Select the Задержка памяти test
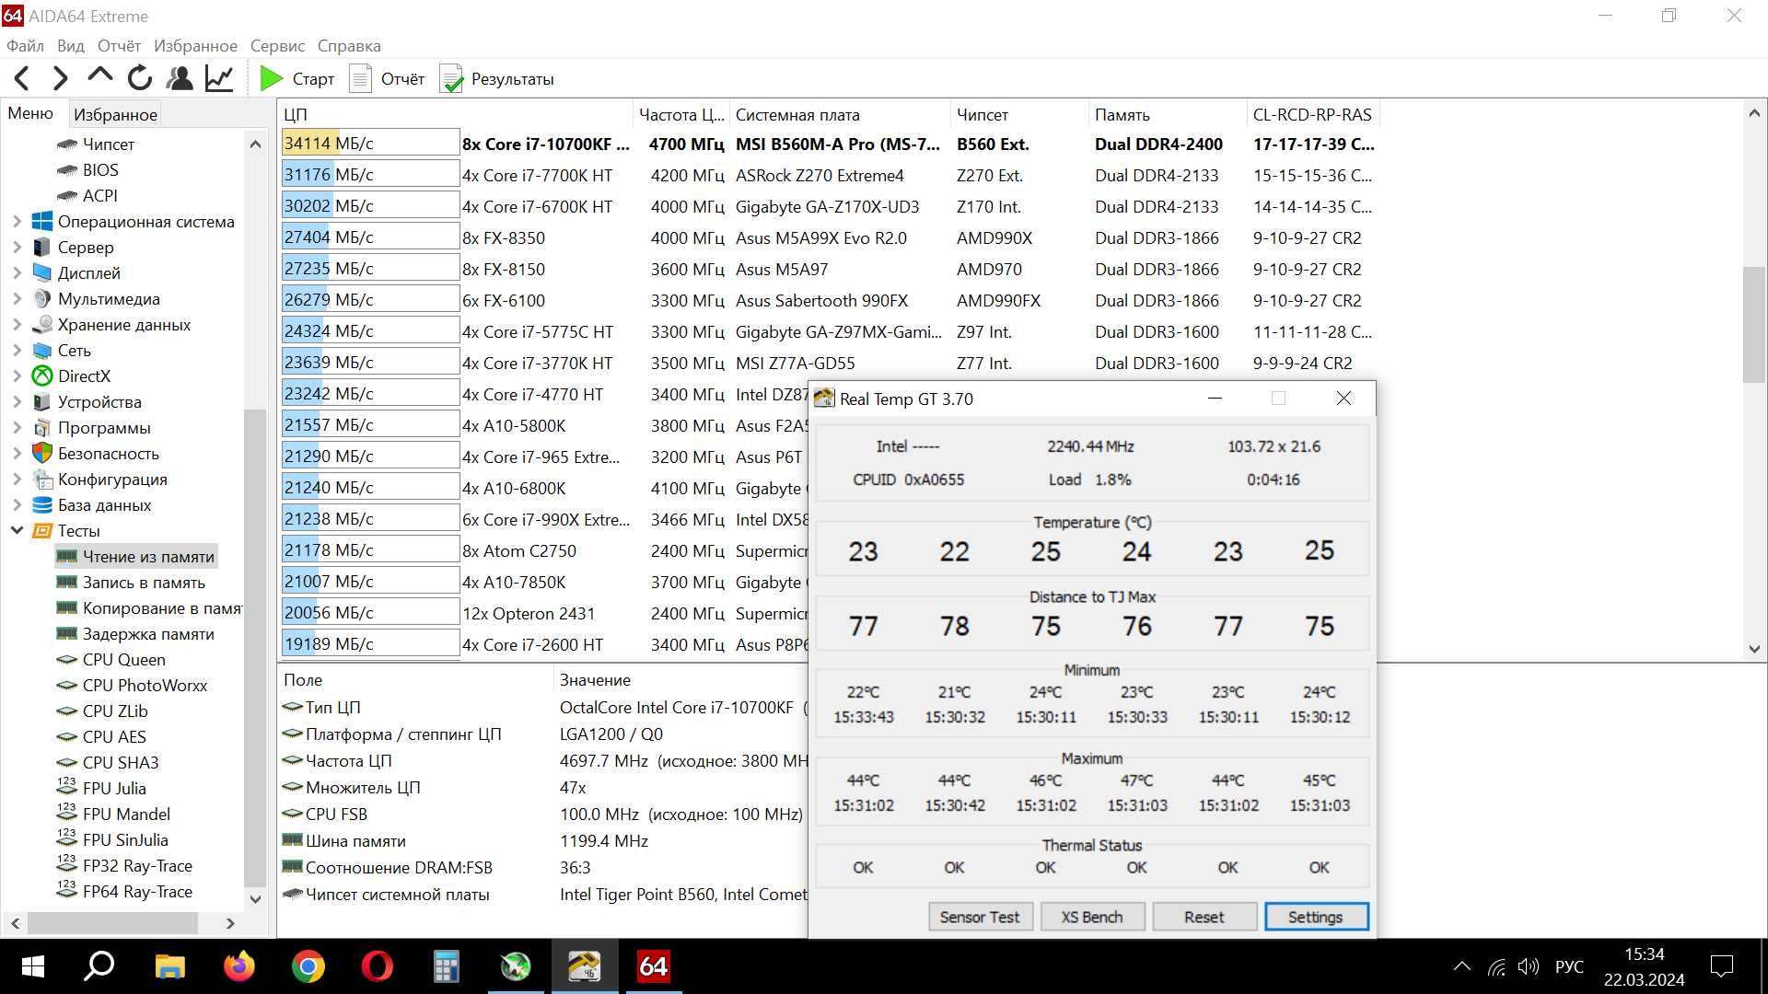Screen dimensions: 1768x994 (x=135, y=634)
